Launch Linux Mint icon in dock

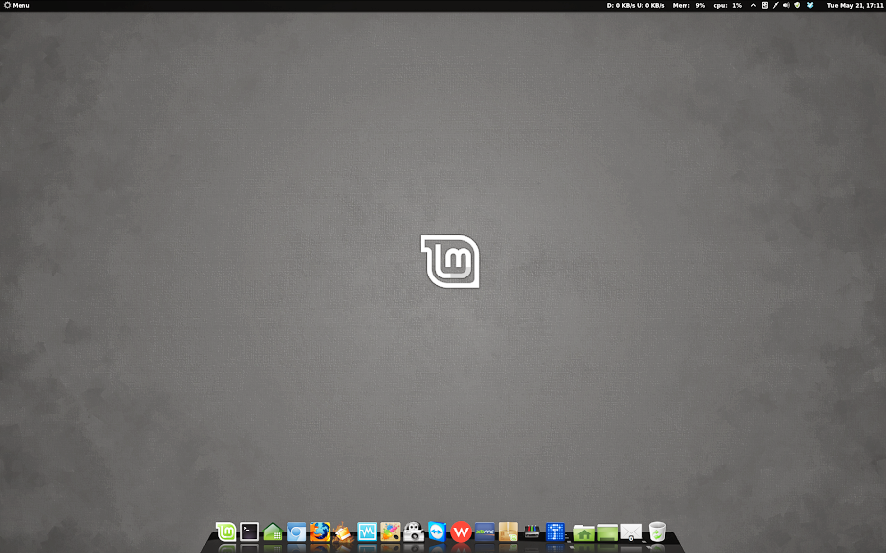[226, 532]
